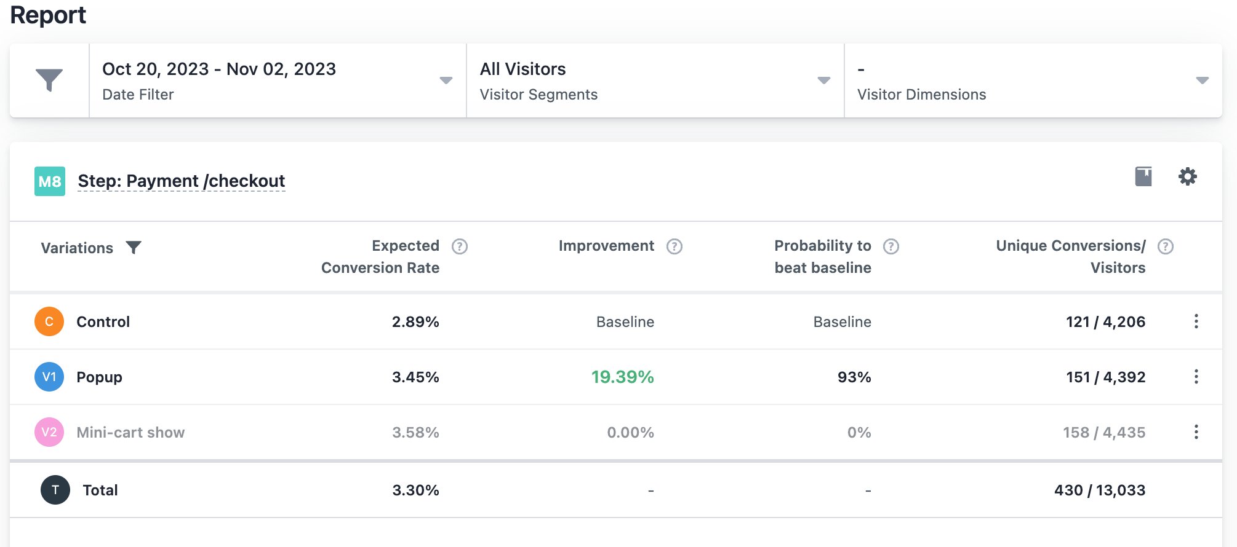The image size is (1237, 547).
Task: Open the Control row three-dot menu
Action: click(1196, 321)
